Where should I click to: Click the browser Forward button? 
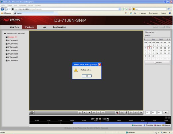[6, 9]
